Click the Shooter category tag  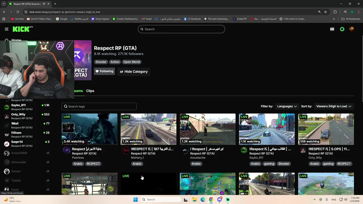click(x=101, y=62)
